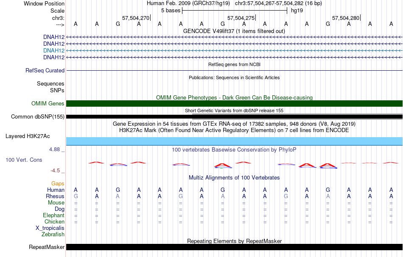This screenshot has width=403, height=257.
Task: Click the OMIM Genes label
Action: (x=48, y=103)
